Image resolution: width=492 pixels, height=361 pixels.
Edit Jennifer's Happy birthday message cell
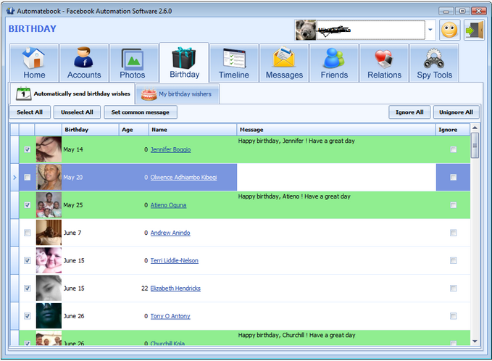point(336,149)
